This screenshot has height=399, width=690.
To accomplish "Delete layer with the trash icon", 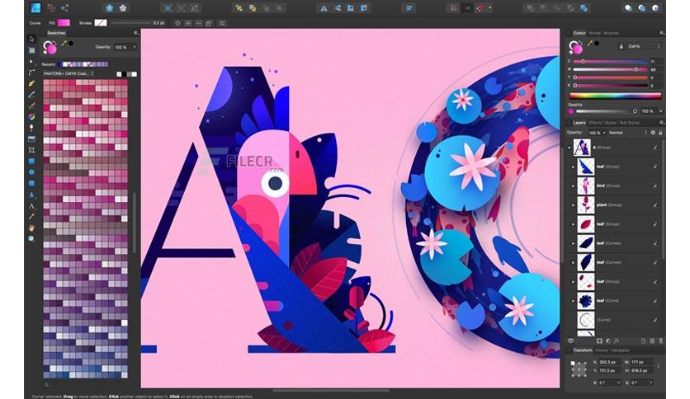I will point(660,340).
